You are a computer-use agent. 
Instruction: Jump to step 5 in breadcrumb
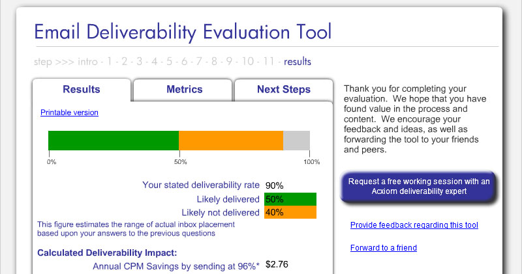point(169,61)
